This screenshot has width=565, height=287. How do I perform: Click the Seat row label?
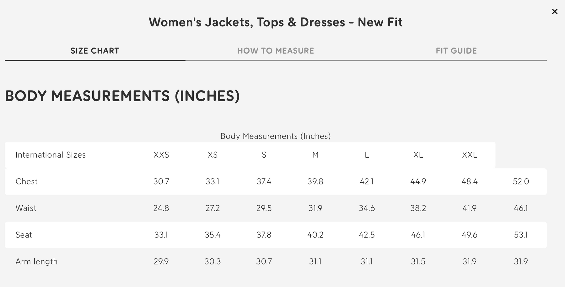[x=24, y=235]
